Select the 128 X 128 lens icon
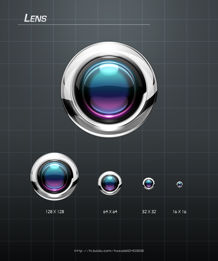218x261 pixels. tap(54, 177)
